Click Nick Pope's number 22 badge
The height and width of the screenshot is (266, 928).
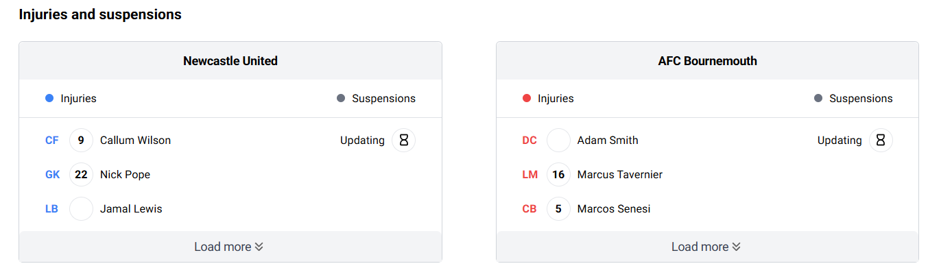coord(81,174)
